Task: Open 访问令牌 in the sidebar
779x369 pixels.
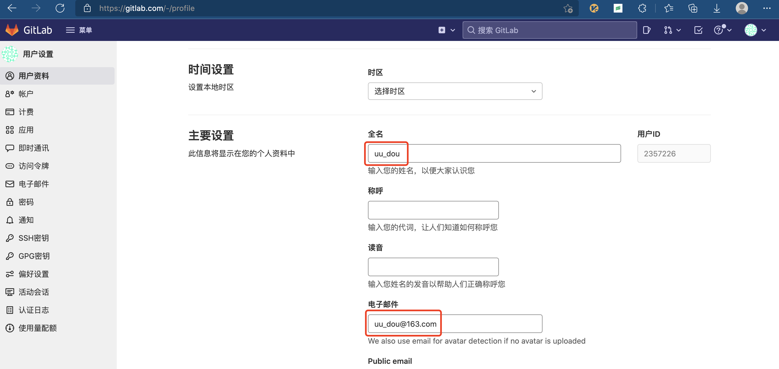Action: [58, 166]
